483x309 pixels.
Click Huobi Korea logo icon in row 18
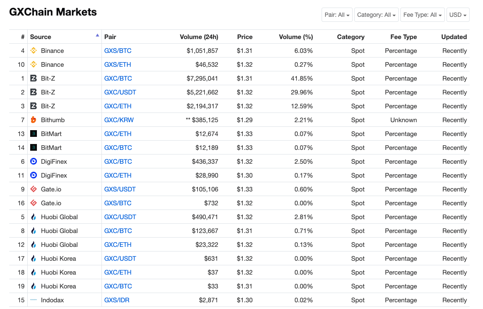(x=34, y=272)
